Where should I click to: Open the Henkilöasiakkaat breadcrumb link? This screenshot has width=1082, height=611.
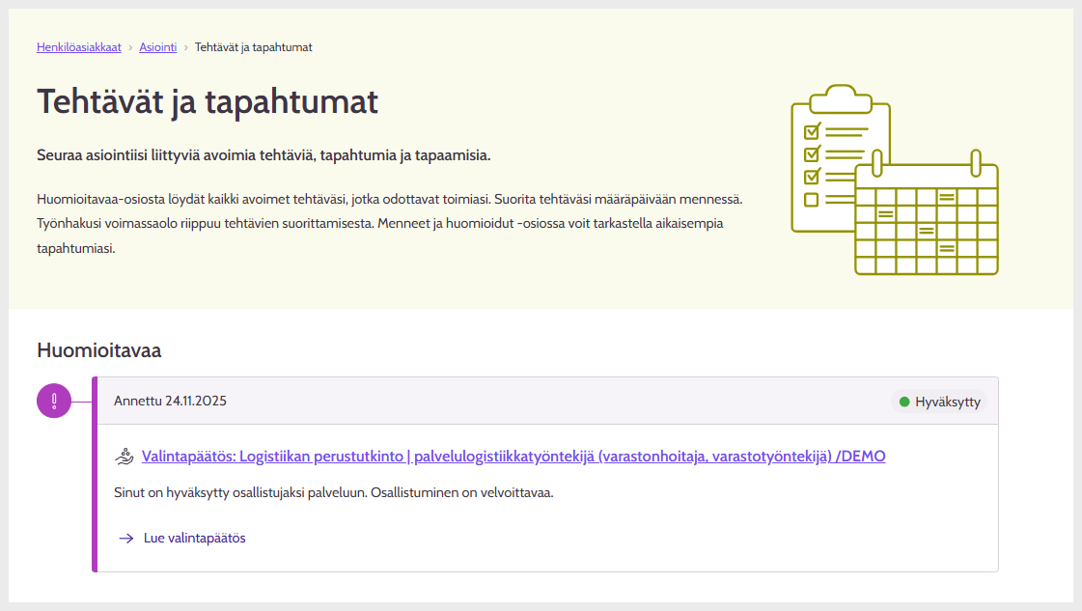point(79,47)
